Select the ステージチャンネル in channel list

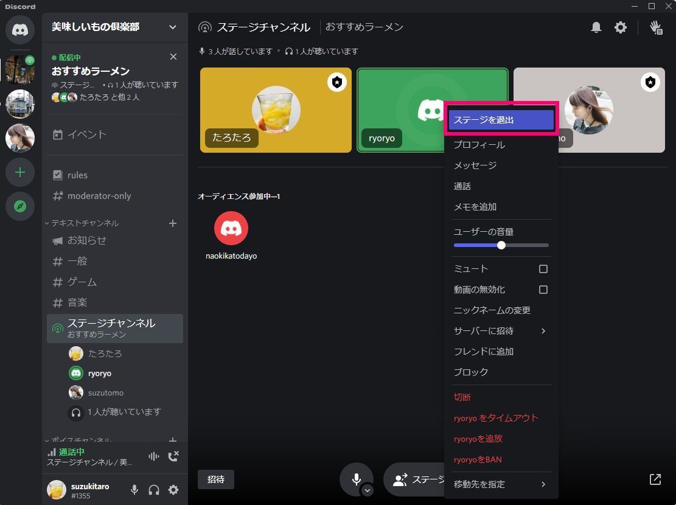(x=114, y=328)
